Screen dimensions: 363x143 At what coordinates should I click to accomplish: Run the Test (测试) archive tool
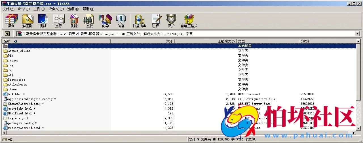[43, 21]
